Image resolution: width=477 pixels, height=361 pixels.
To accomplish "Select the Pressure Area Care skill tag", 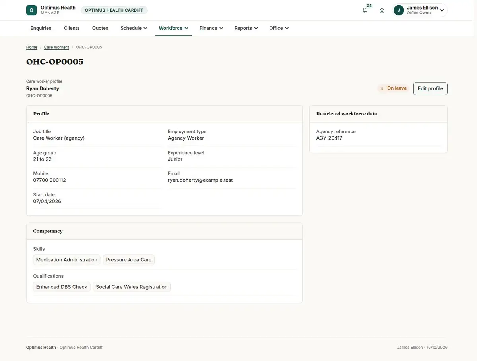I will [129, 260].
